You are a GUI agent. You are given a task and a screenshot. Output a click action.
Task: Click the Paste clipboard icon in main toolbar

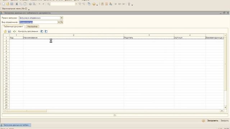pyautogui.click(x=25, y=4)
